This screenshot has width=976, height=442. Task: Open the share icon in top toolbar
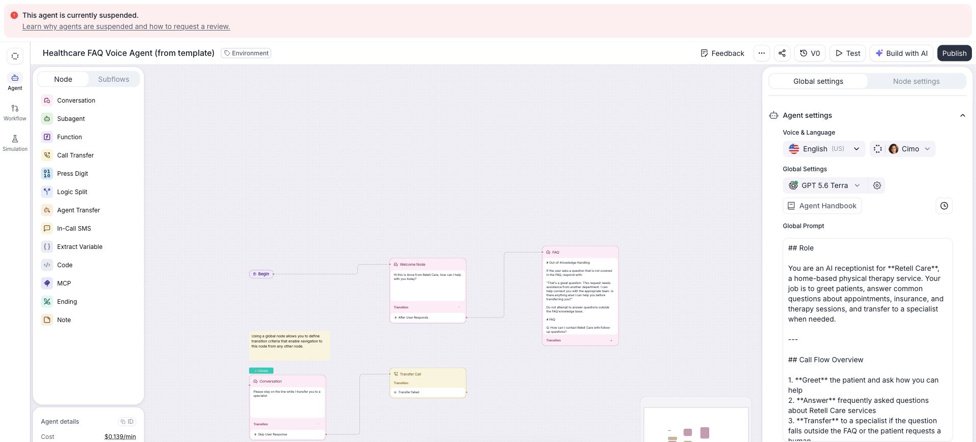click(x=782, y=53)
